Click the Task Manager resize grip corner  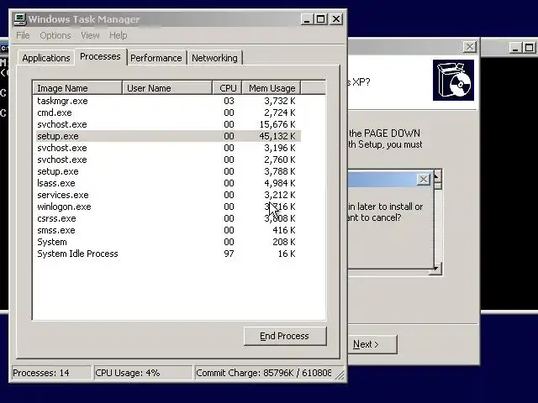pos(340,375)
